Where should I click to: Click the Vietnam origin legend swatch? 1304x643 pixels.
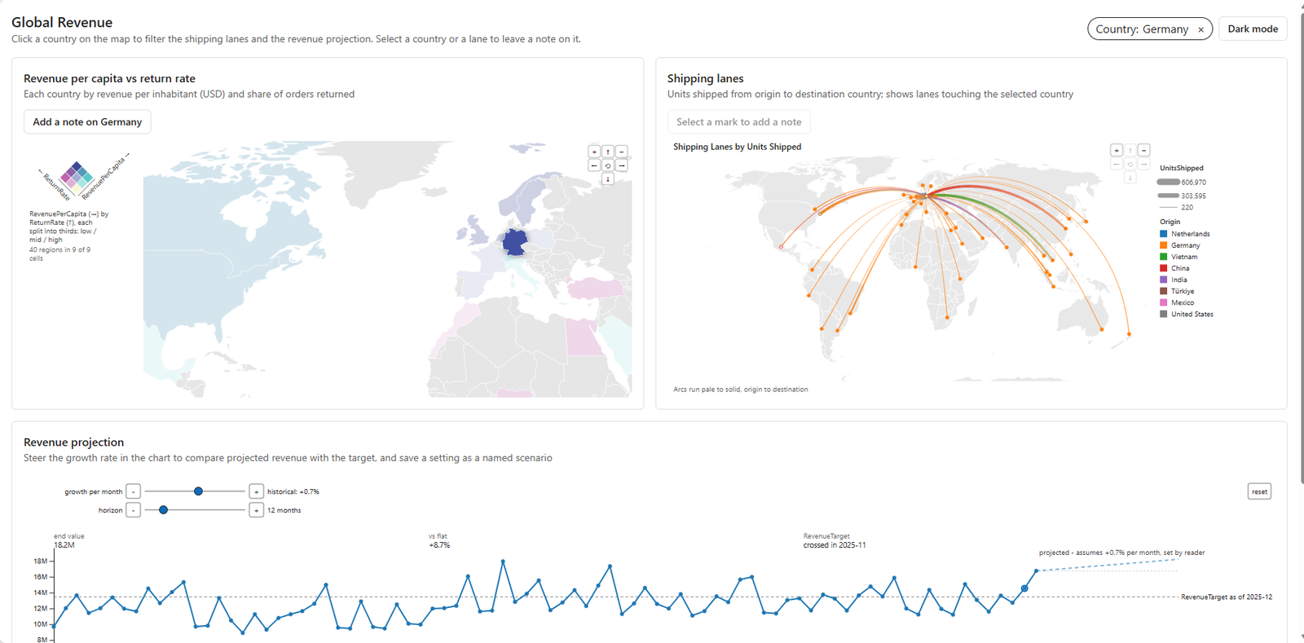(1163, 257)
